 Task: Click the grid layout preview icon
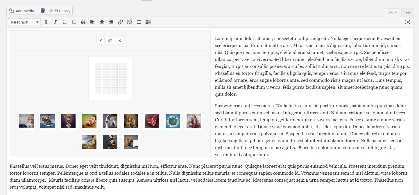click(x=110, y=78)
